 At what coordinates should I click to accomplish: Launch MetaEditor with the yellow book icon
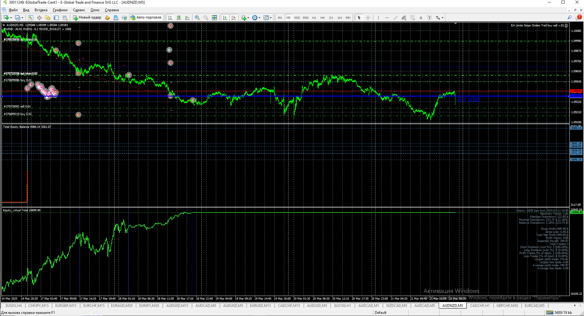(107, 18)
